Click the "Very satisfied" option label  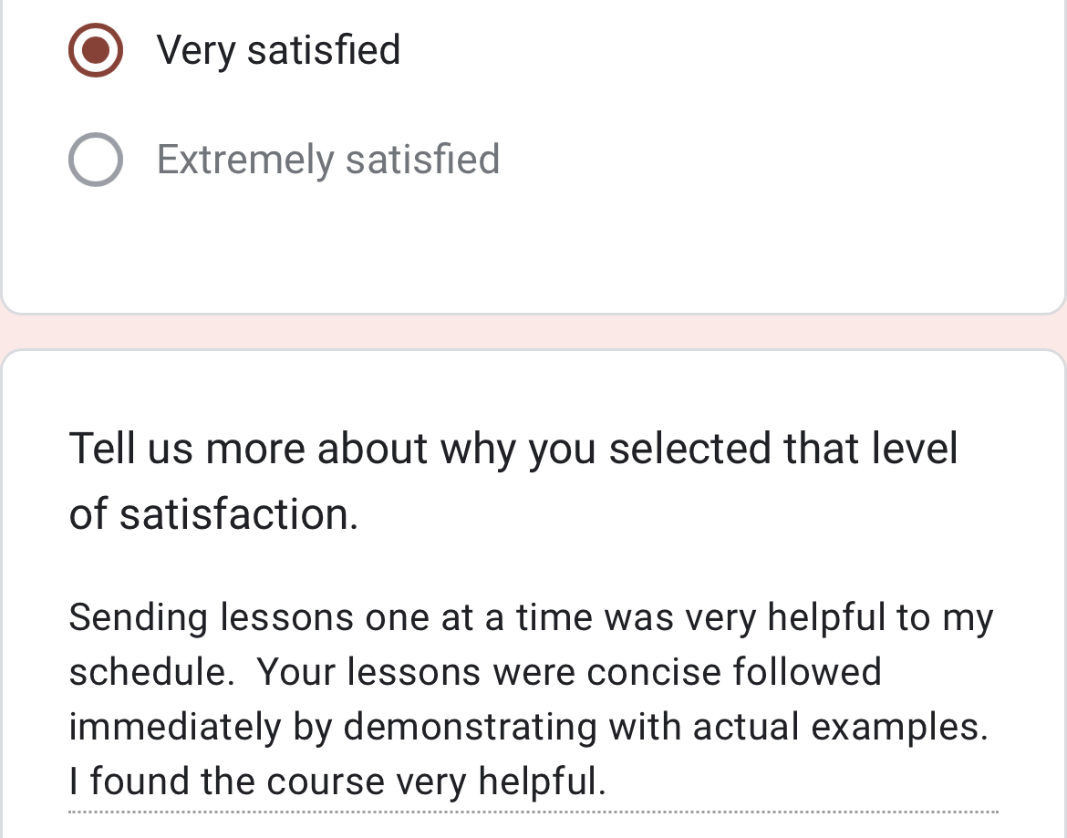click(x=278, y=50)
